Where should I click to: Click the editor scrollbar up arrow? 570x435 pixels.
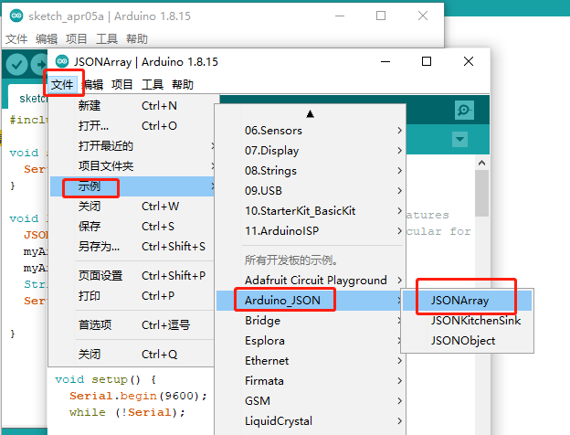pyautogui.click(x=481, y=163)
